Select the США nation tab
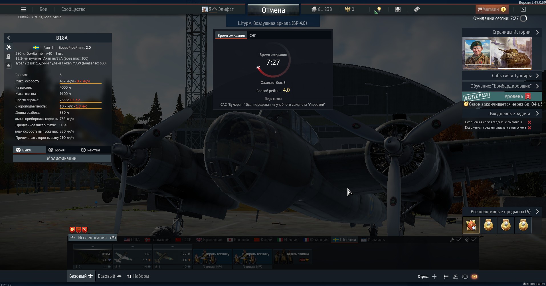This screenshot has height=286, width=546. pyautogui.click(x=132, y=240)
